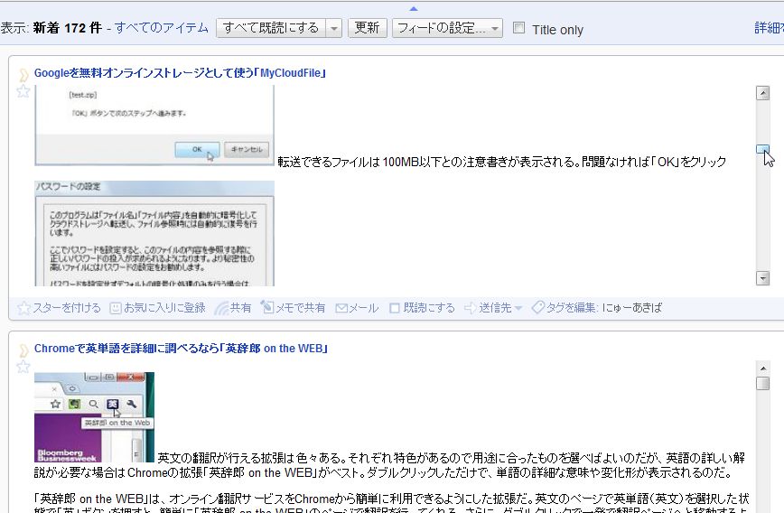Click the 詳細 link at the top right
The image size is (784, 513).
[x=769, y=28]
